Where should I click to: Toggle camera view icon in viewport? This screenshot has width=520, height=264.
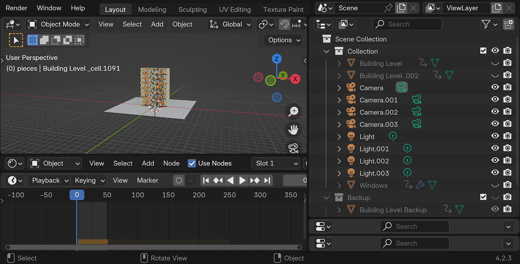[294, 148]
